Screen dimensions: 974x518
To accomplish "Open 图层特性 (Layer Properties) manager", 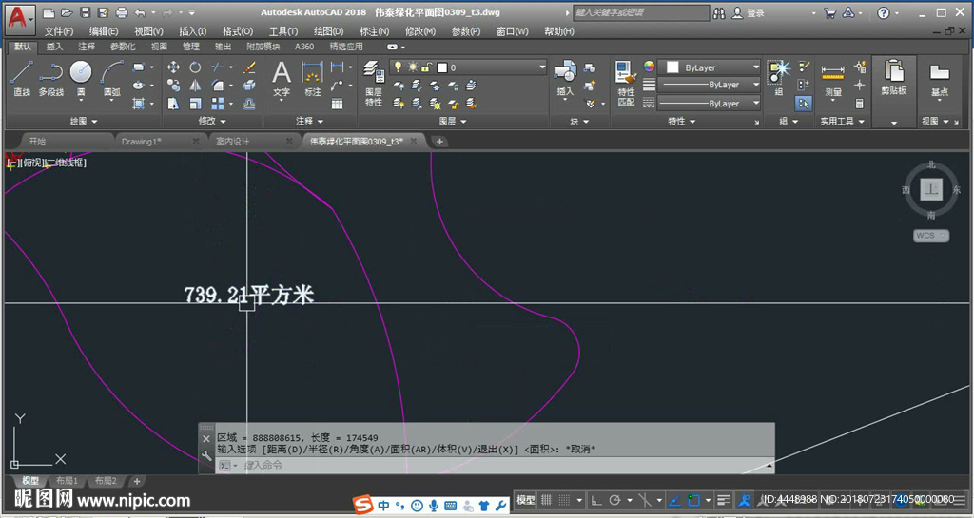I will (373, 84).
